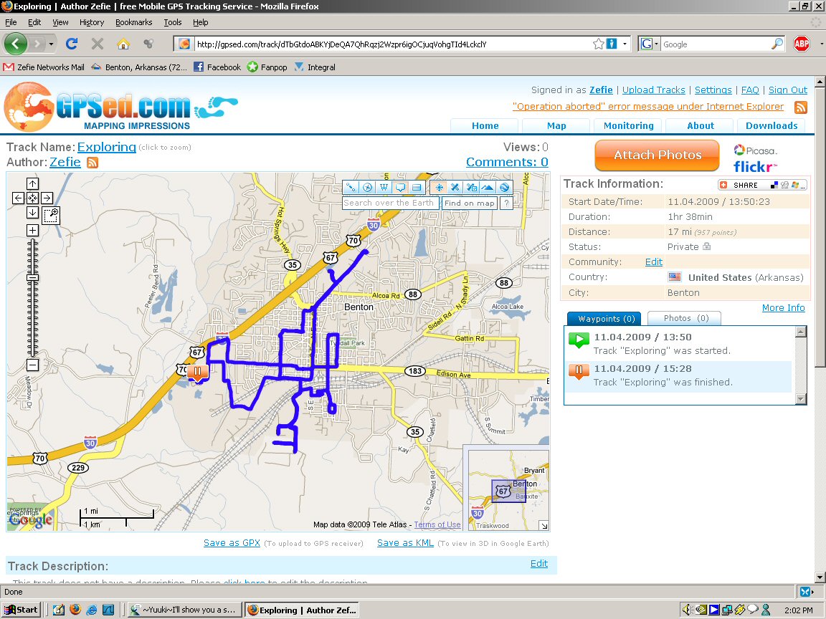
Task: Click the Wikipedia 'W' layer icon on map
Action: pyautogui.click(x=384, y=188)
